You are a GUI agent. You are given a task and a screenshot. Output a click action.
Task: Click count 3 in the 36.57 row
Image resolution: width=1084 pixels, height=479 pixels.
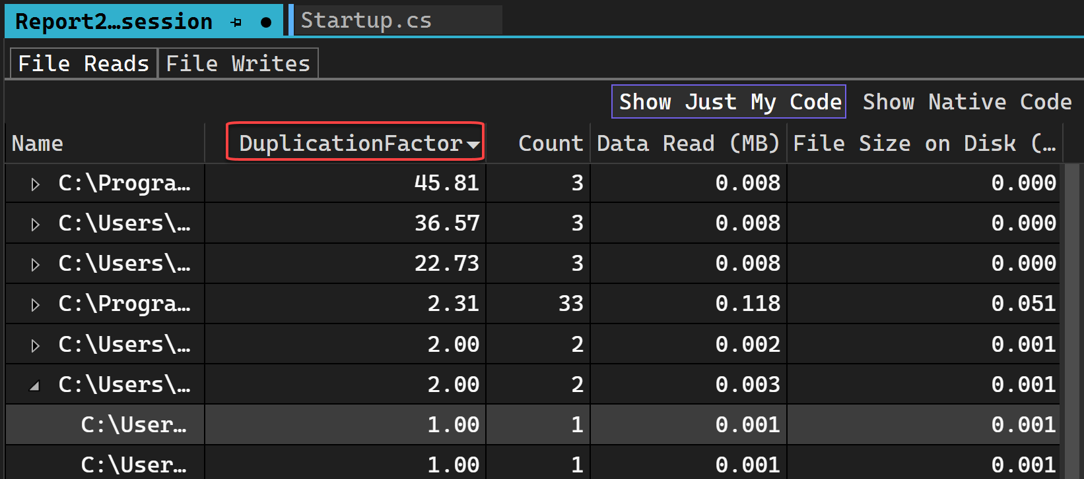click(578, 223)
